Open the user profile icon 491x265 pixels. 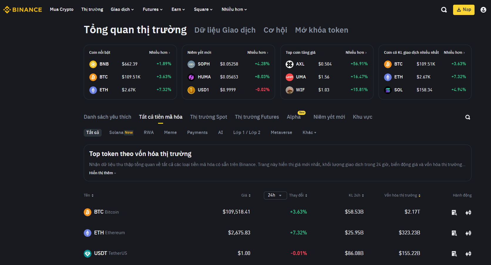click(x=483, y=10)
